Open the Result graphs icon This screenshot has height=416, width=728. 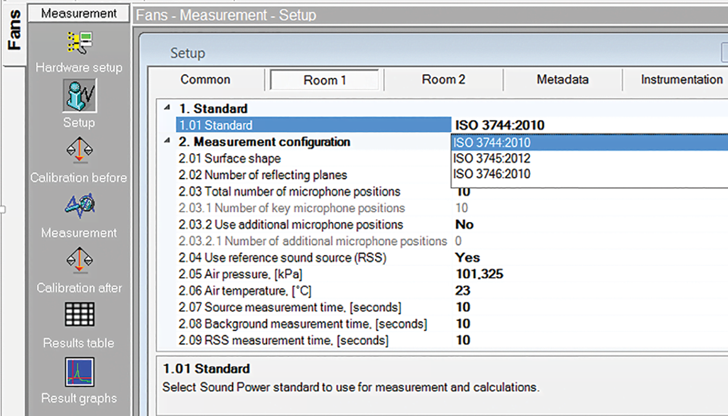pos(79,372)
